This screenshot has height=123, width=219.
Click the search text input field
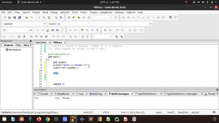pyautogui.click(x=18, y=30)
